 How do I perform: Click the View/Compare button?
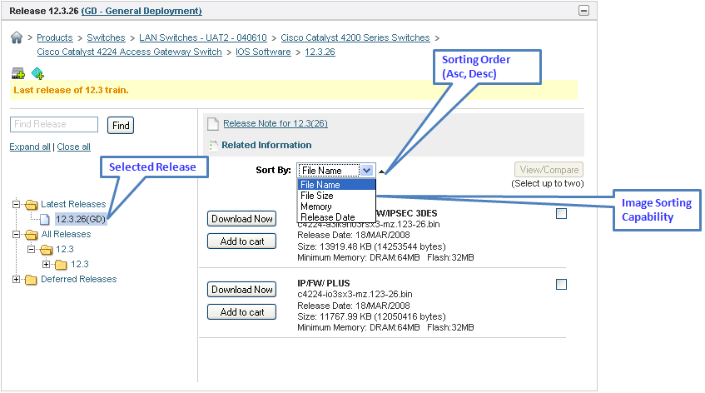(549, 170)
